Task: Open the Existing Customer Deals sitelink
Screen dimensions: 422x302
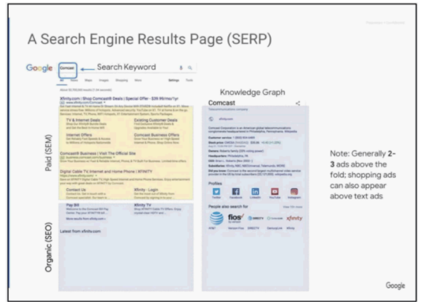Action: 156,120
